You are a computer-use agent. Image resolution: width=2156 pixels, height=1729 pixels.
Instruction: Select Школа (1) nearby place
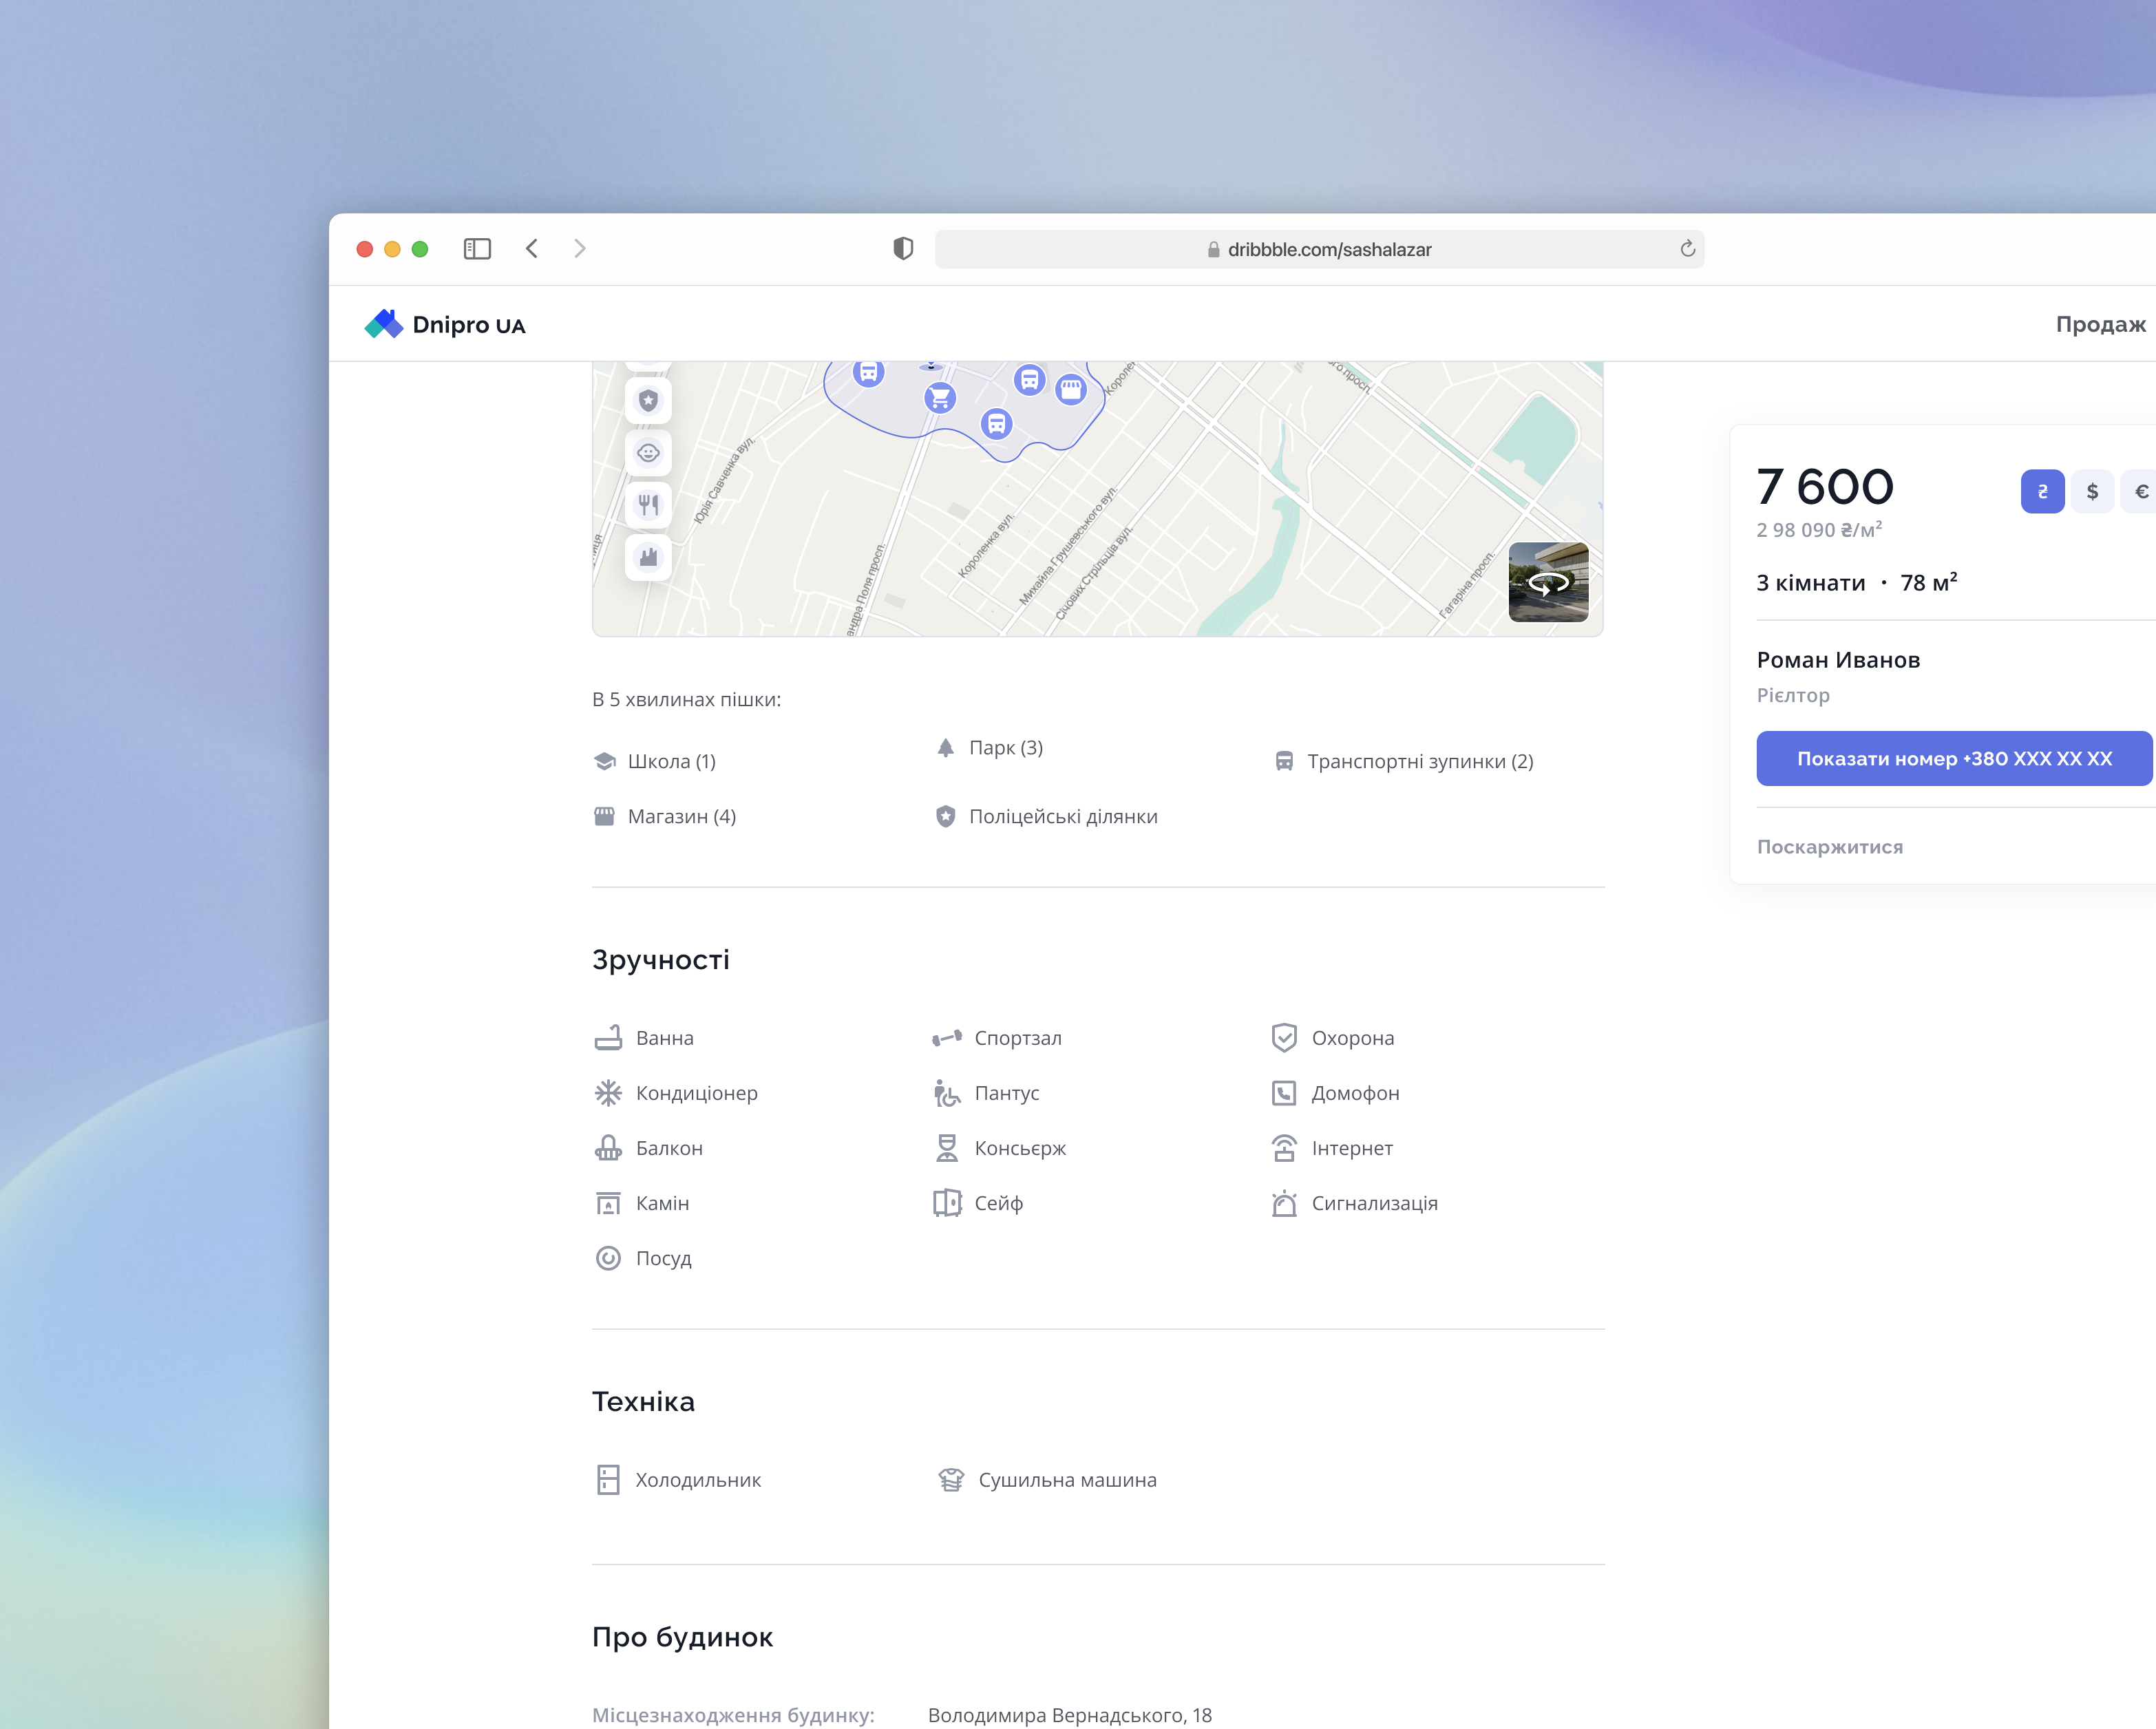click(655, 762)
